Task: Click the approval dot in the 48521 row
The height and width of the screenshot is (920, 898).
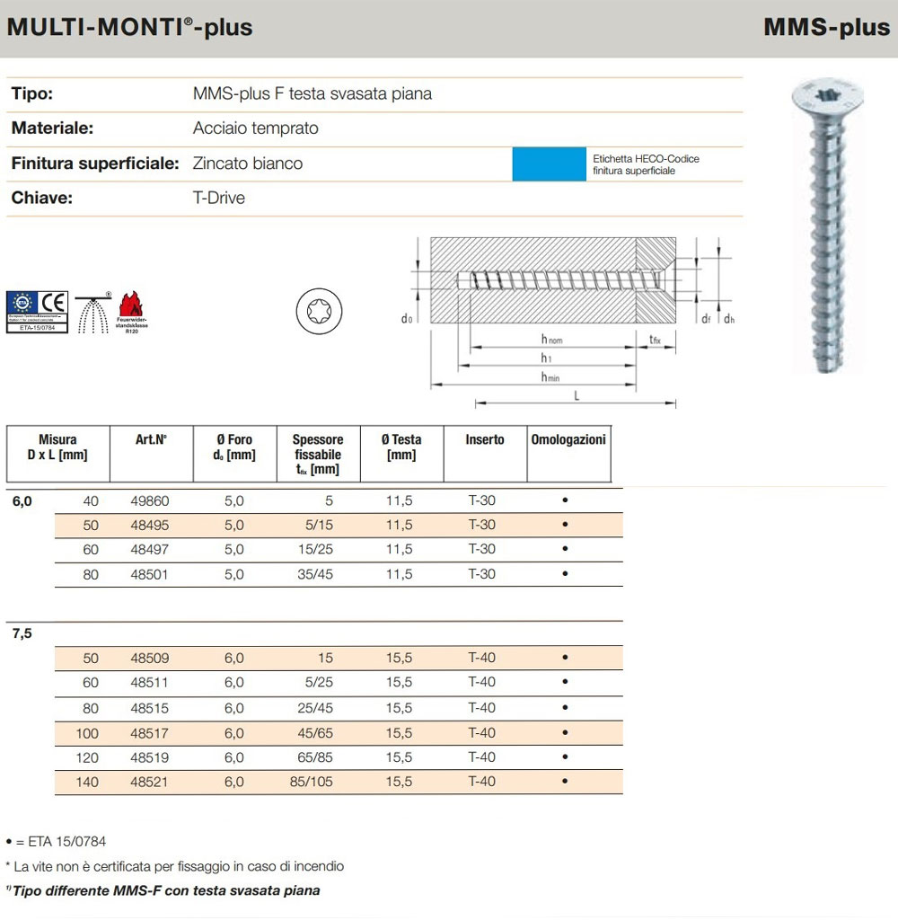Action: click(565, 781)
